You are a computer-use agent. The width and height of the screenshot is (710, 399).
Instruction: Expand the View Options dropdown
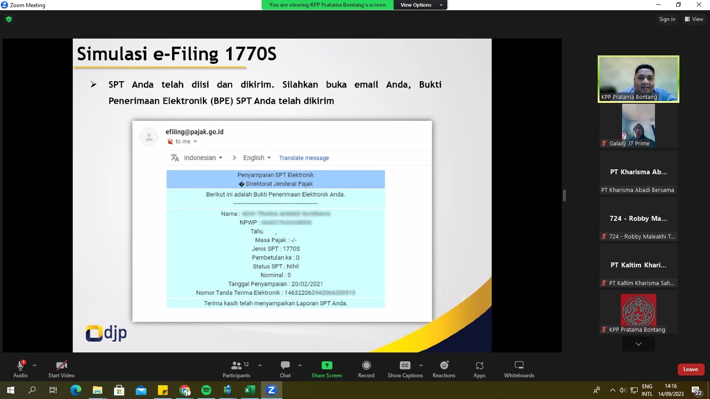point(420,5)
